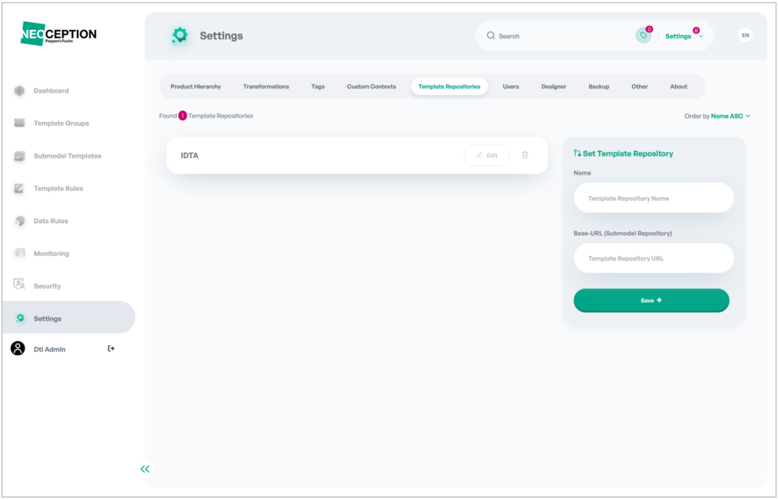Click the Template Repository URL field
778x499 pixels.
tap(654, 258)
